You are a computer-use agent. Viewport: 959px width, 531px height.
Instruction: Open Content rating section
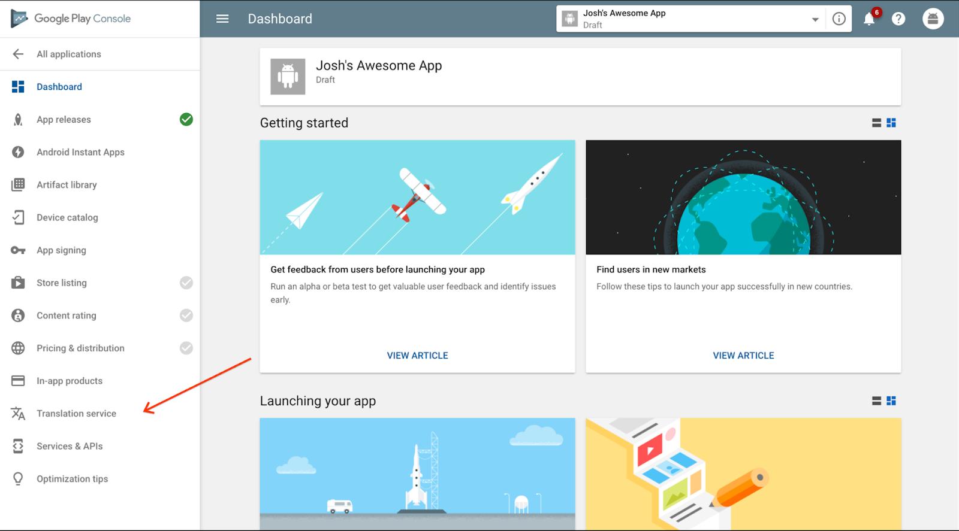(x=100, y=315)
